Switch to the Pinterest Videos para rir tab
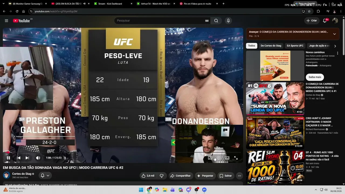The height and width of the screenshot is (194, 345). coord(198,4)
